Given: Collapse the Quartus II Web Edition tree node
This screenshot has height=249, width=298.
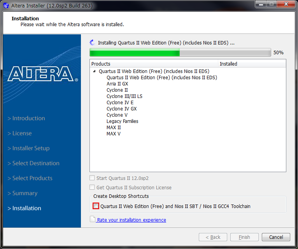Looking at the screenshot, I should tap(94, 71).
